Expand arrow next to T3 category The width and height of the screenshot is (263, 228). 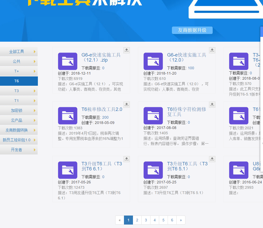click(x=34, y=91)
